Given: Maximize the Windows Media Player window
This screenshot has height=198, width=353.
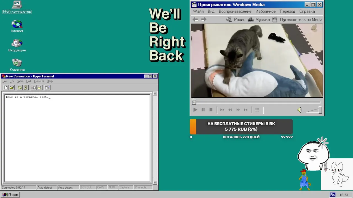Looking at the screenshot, I should point(313,5).
